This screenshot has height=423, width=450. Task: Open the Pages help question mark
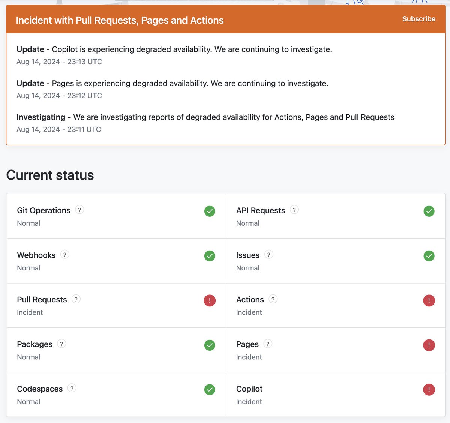pyautogui.click(x=268, y=344)
